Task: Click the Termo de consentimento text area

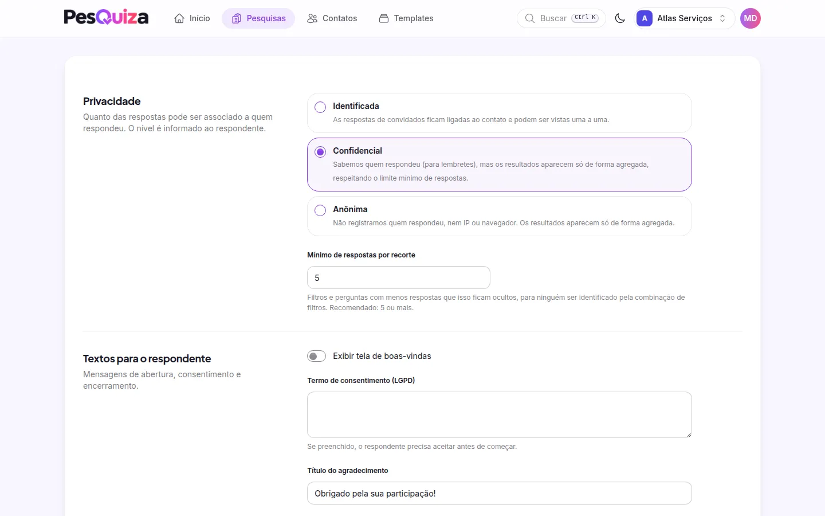Action: pyautogui.click(x=500, y=415)
